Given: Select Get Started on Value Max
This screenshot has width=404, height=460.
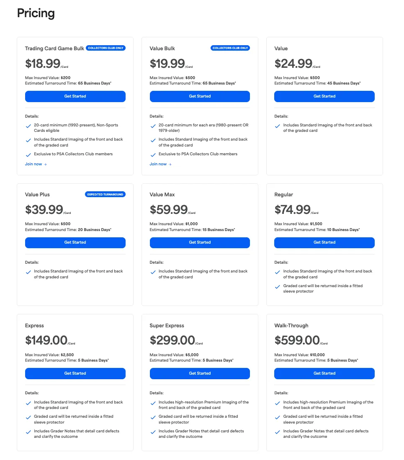Looking at the screenshot, I should click(200, 242).
